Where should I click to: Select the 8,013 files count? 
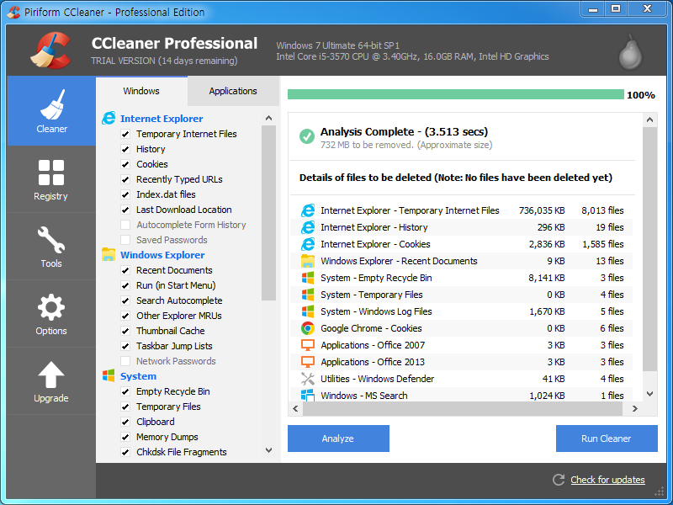coord(602,210)
